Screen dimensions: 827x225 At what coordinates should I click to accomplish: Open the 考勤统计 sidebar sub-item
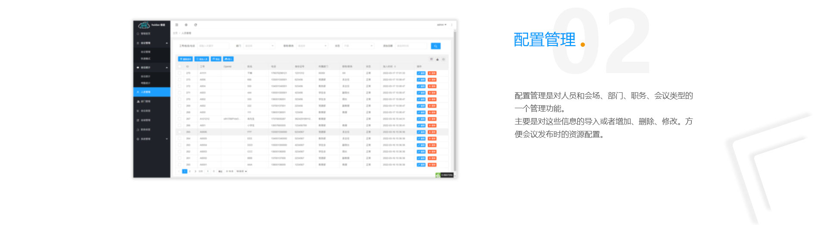coord(146,83)
